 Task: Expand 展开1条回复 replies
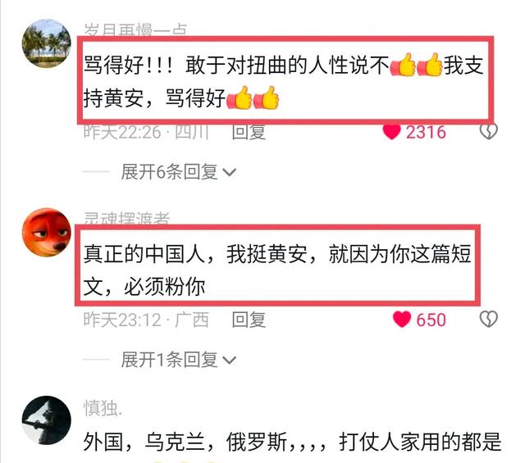(170, 360)
